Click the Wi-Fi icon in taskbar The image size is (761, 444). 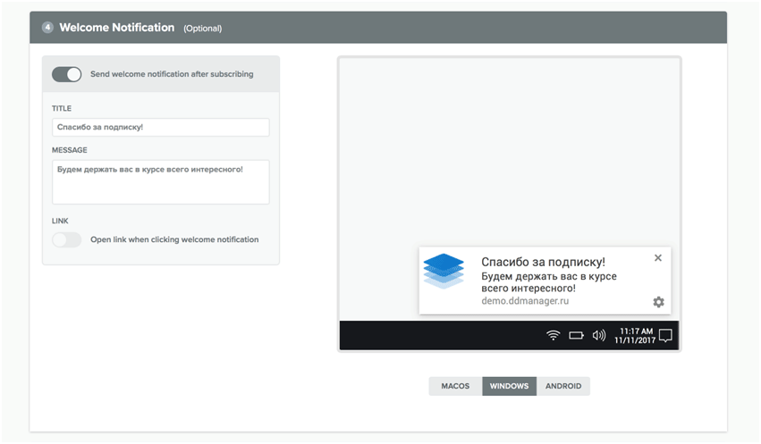click(554, 336)
